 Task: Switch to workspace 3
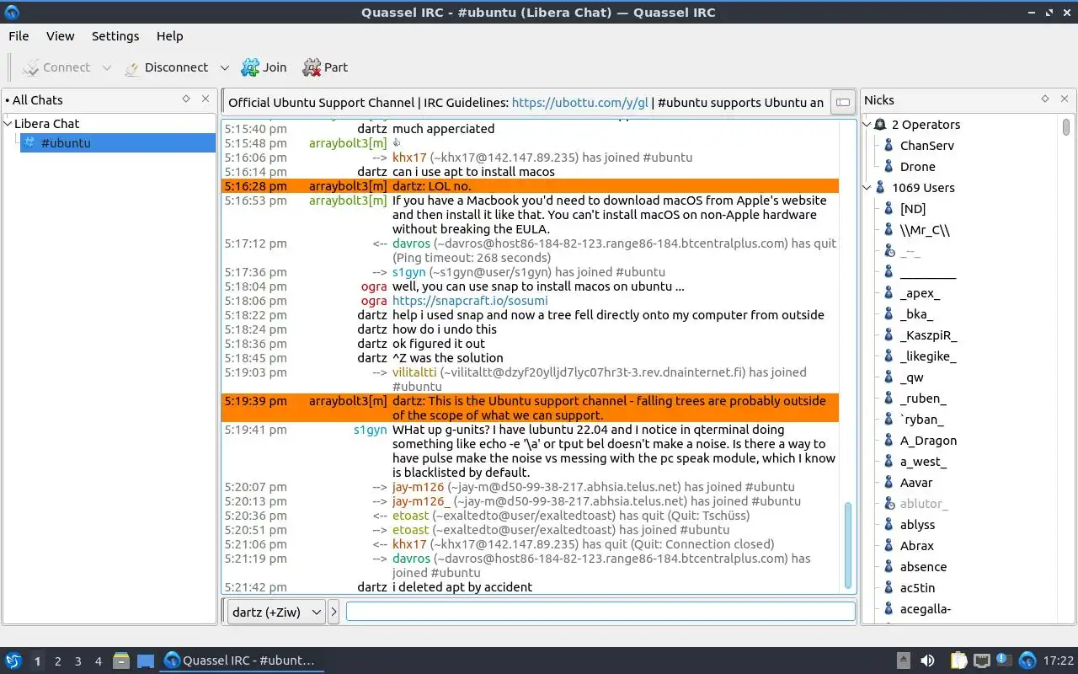[77, 661]
